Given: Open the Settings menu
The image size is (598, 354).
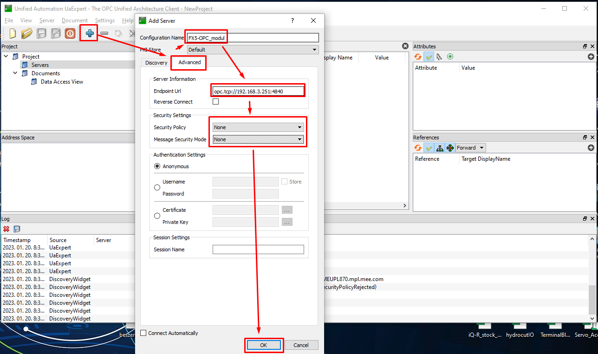Looking at the screenshot, I should 105,20.
